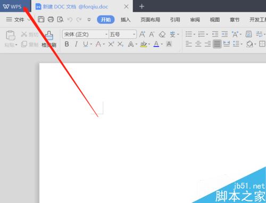Open the 开发工具 tab
Image resolution: width=266 pixels, height=203 pixels.
coord(257,20)
